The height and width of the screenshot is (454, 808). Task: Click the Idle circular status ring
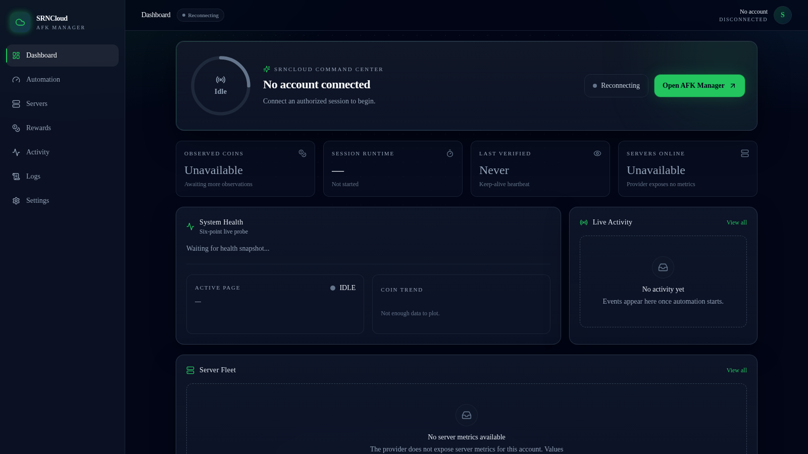221,86
